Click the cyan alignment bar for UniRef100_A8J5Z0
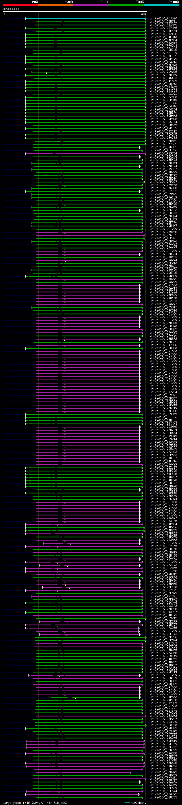 click(86, 19)
